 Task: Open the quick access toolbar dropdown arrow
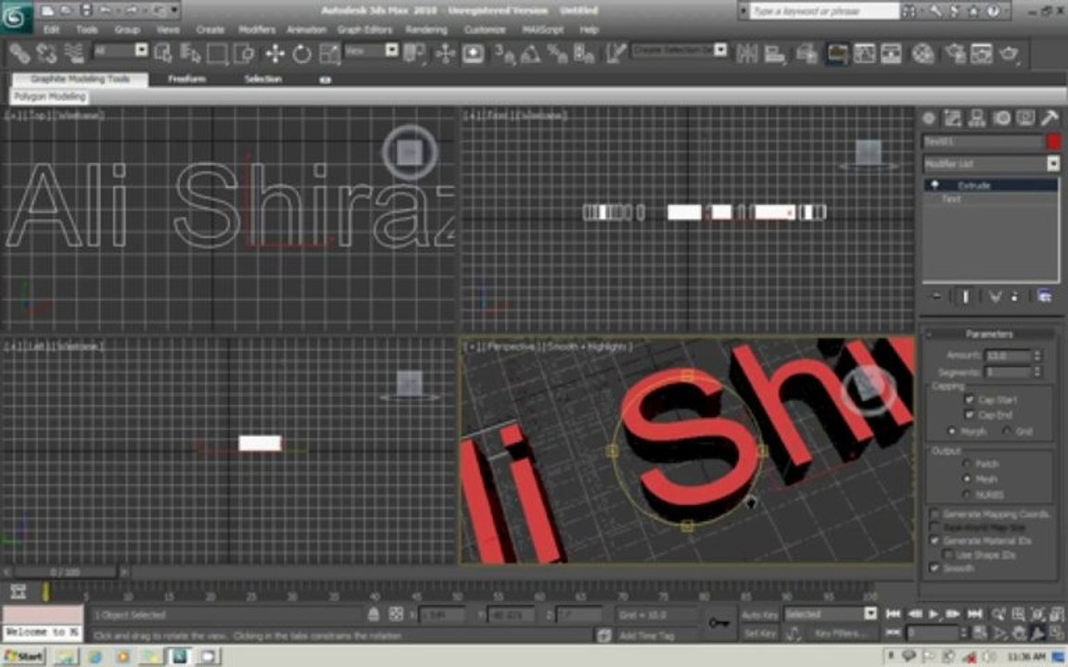pos(175,10)
